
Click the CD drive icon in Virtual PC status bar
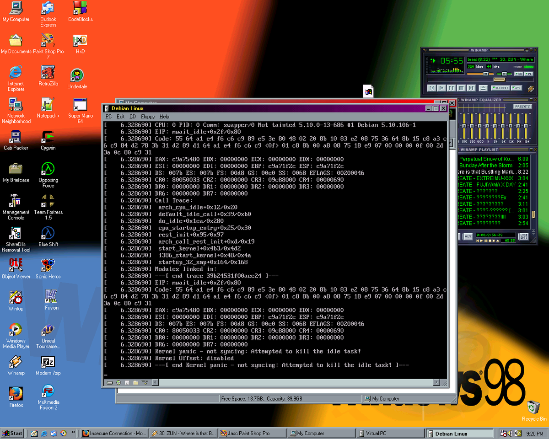pos(118,383)
